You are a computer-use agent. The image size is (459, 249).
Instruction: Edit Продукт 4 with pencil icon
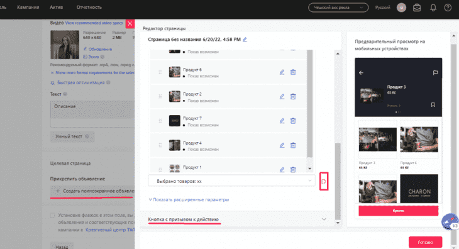[282, 145]
